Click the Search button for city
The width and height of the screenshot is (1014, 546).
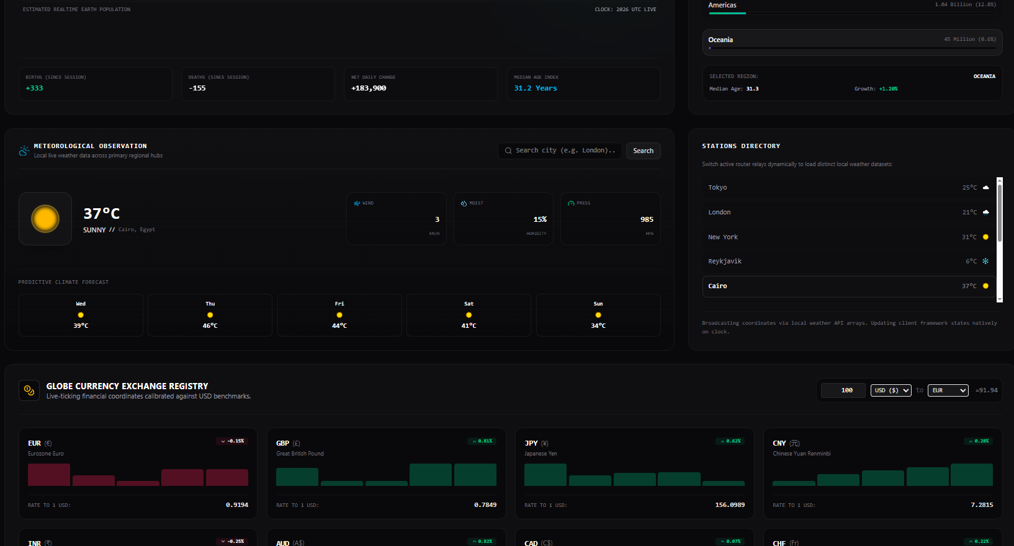click(x=643, y=151)
